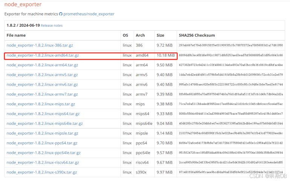
Task: Open the prometheus/node_exporter GitHub link
Action: 89,14
